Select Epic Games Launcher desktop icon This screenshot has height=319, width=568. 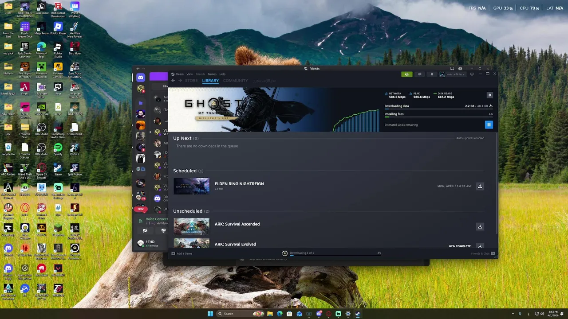click(x=25, y=50)
